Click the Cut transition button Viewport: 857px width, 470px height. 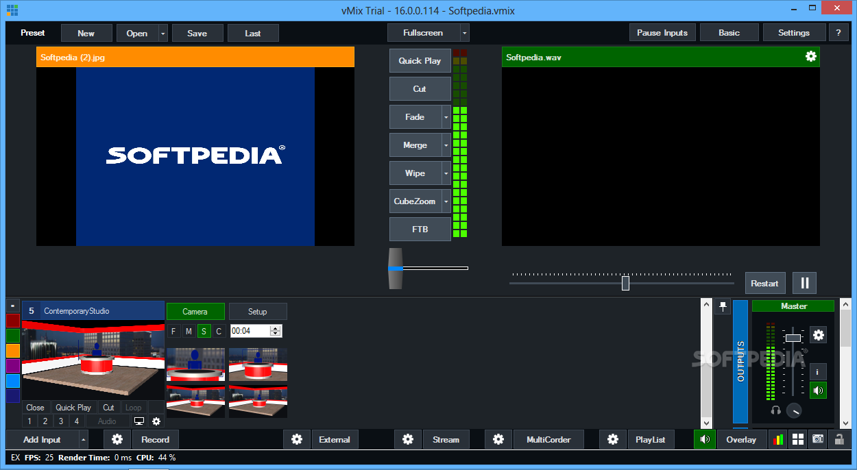pos(420,89)
